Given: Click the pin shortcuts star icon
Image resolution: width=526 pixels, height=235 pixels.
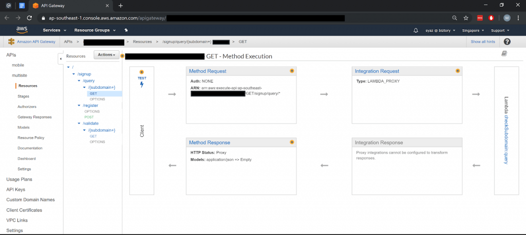Looking at the screenshot, I should pos(126,30).
